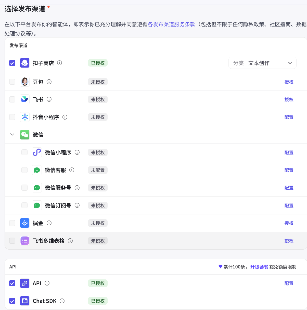The image size is (307, 310).
Task: Open the 分类 文本创作 dropdown
Action: (262, 63)
